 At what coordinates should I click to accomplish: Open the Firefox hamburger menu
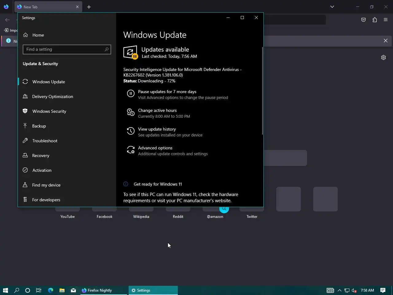386,20
